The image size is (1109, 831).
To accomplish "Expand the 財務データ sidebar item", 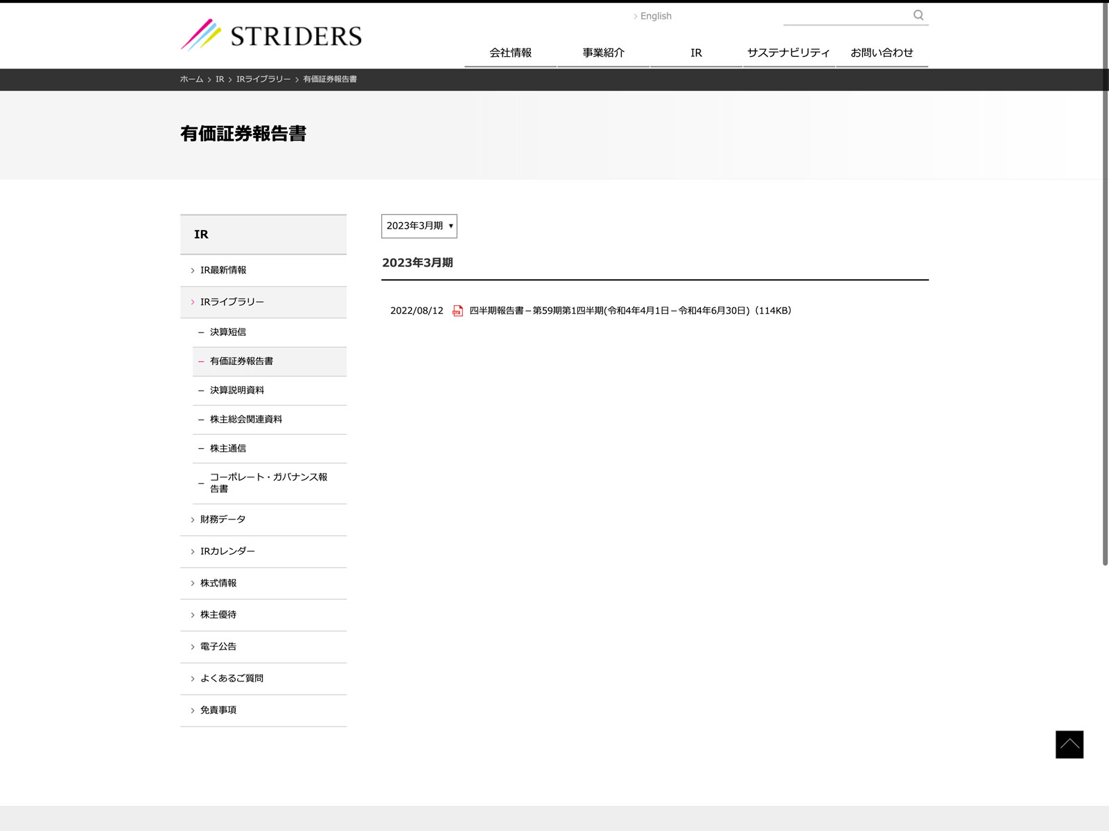I will (x=222, y=519).
